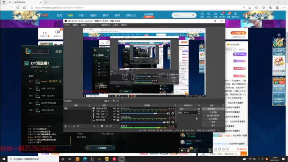Toggle lock on 文本 (GDI+) 2 source
288x162 pixels.
click(118, 114)
